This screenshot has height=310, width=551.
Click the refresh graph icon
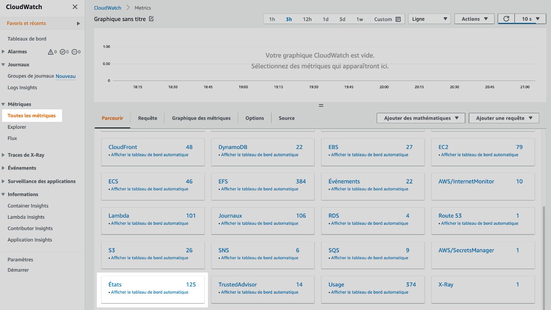pos(506,19)
